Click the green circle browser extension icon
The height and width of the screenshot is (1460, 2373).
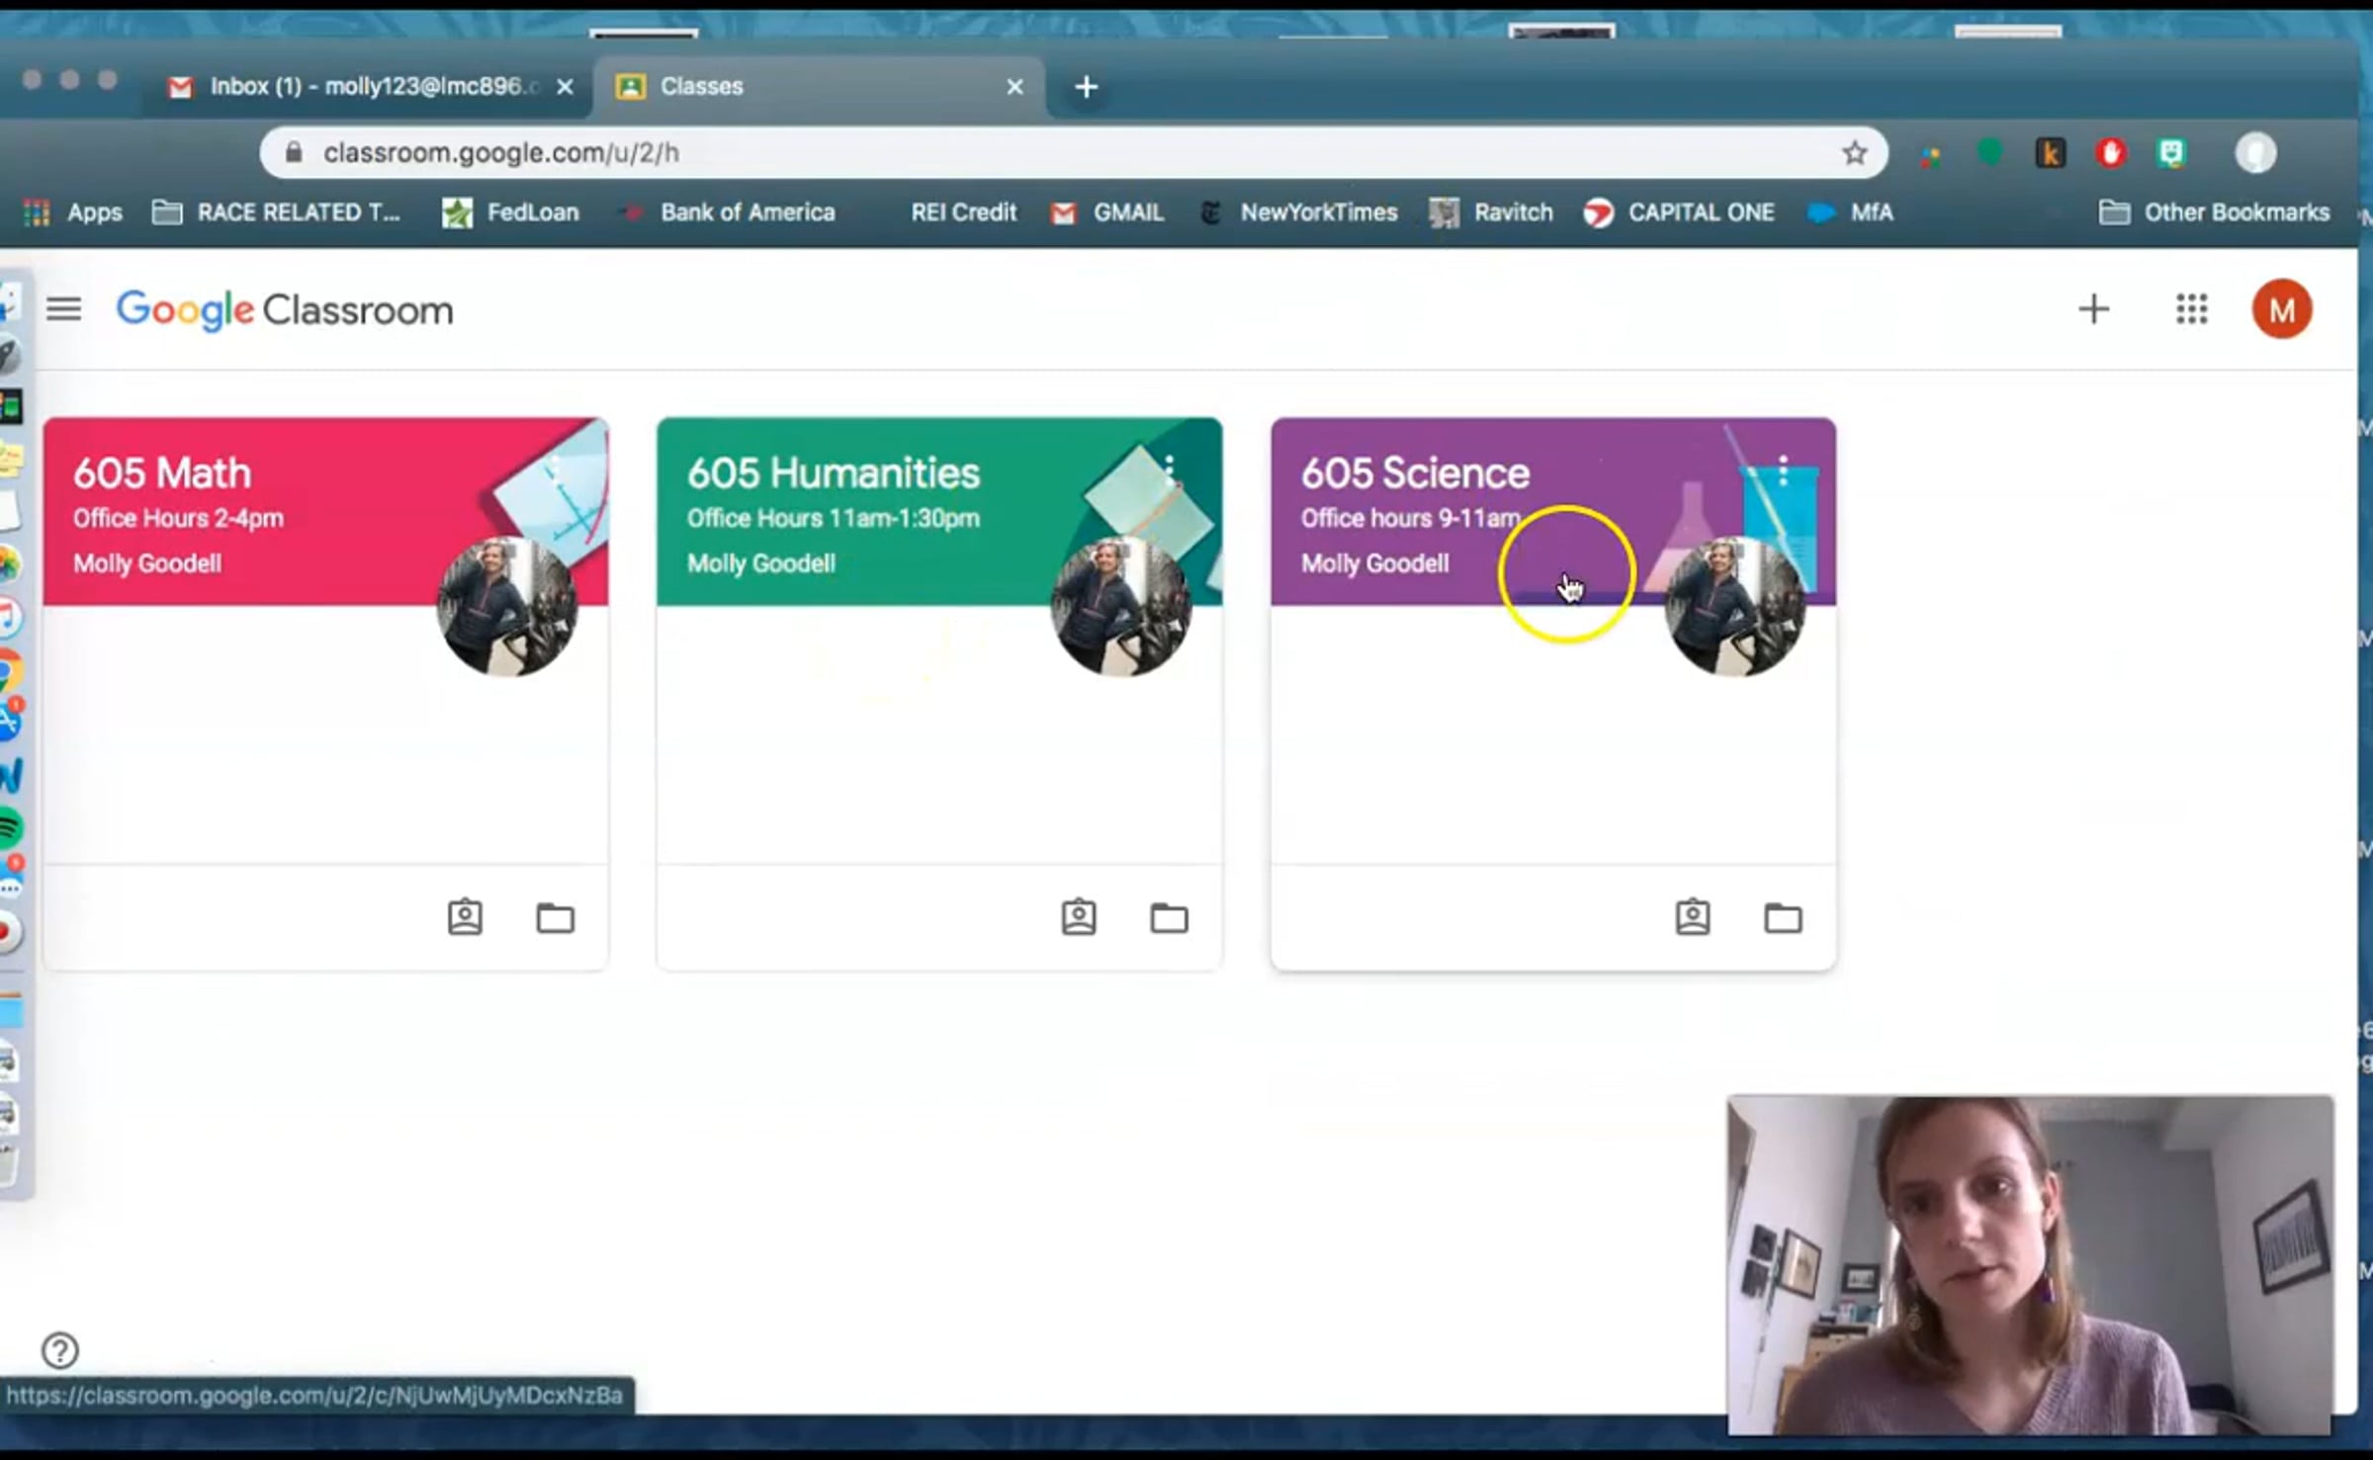tap(1989, 152)
